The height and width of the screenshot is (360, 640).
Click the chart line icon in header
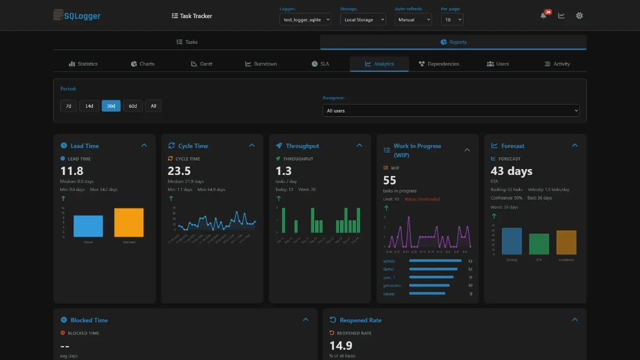click(x=561, y=15)
